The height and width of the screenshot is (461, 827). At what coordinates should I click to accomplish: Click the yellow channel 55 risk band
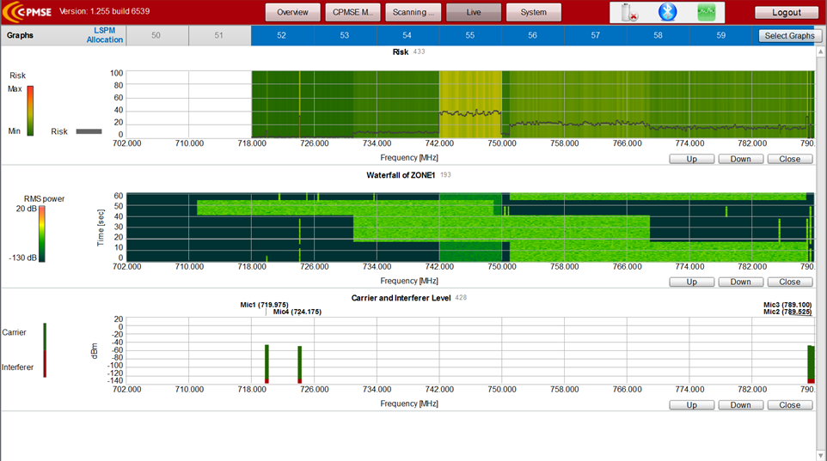(470, 105)
